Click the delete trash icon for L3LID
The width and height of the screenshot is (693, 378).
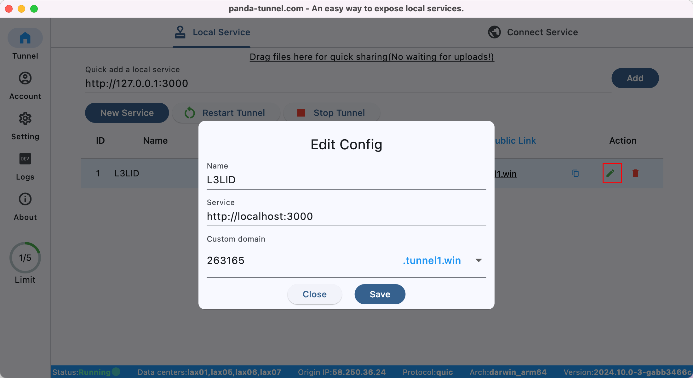(x=636, y=173)
